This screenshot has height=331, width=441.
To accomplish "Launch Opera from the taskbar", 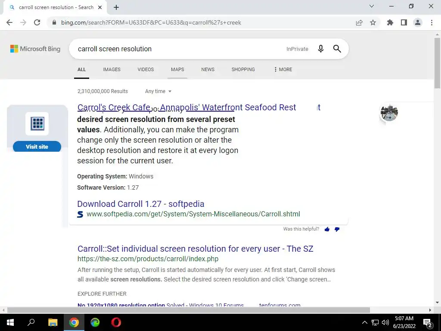I will pyautogui.click(x=116, y=322).
